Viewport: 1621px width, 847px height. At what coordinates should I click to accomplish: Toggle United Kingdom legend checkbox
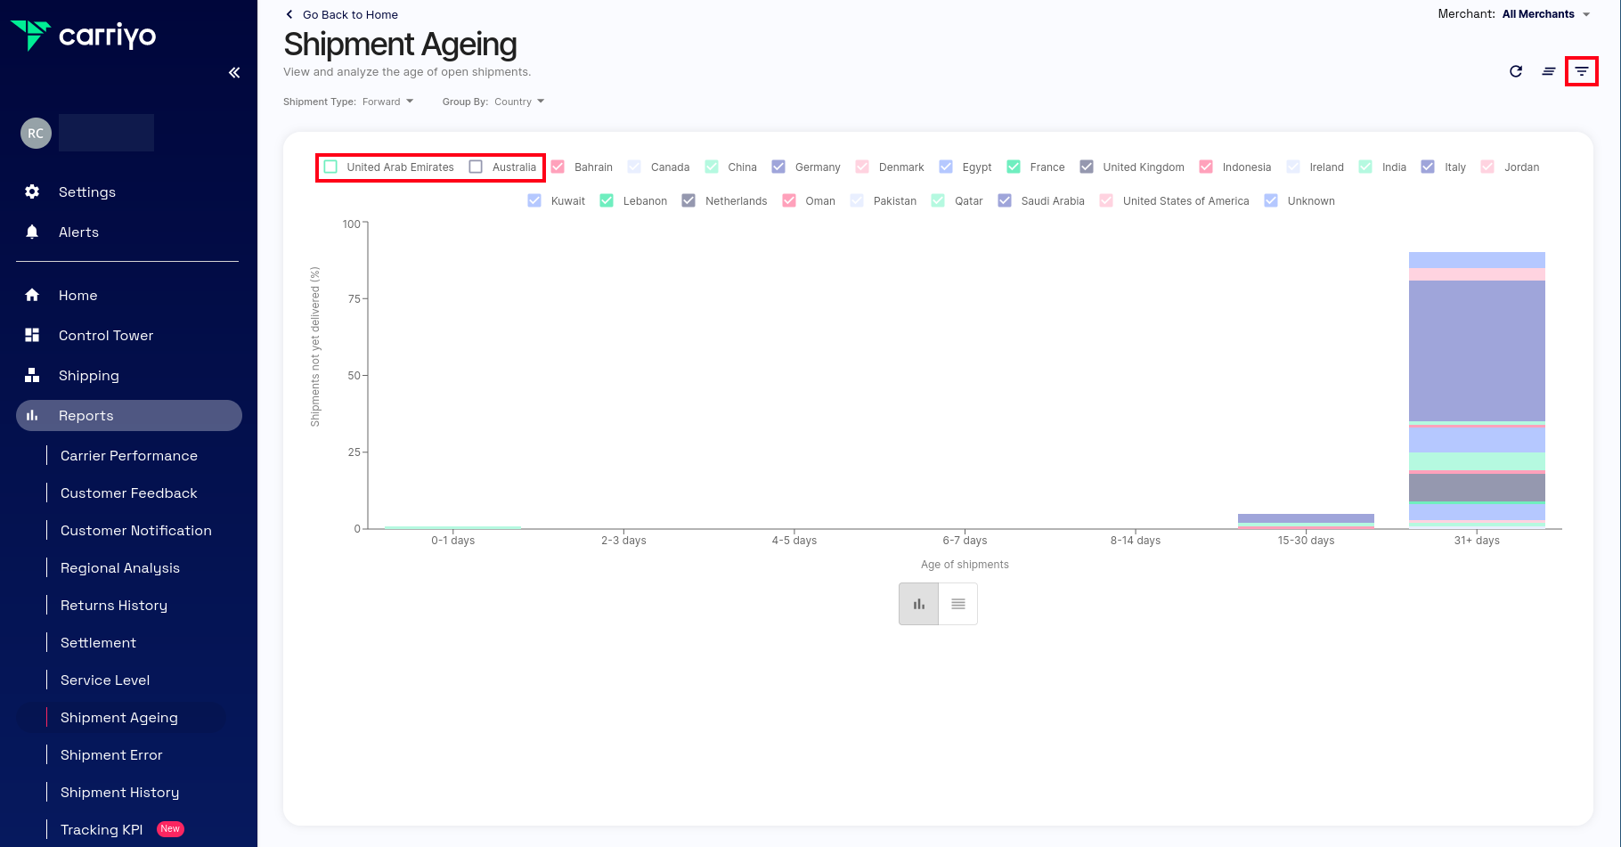[1087, 167]
